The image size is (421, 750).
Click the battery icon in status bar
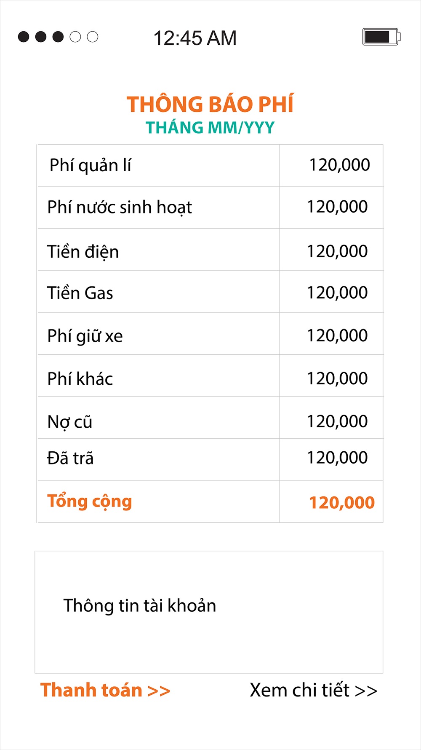click(381, 37)
